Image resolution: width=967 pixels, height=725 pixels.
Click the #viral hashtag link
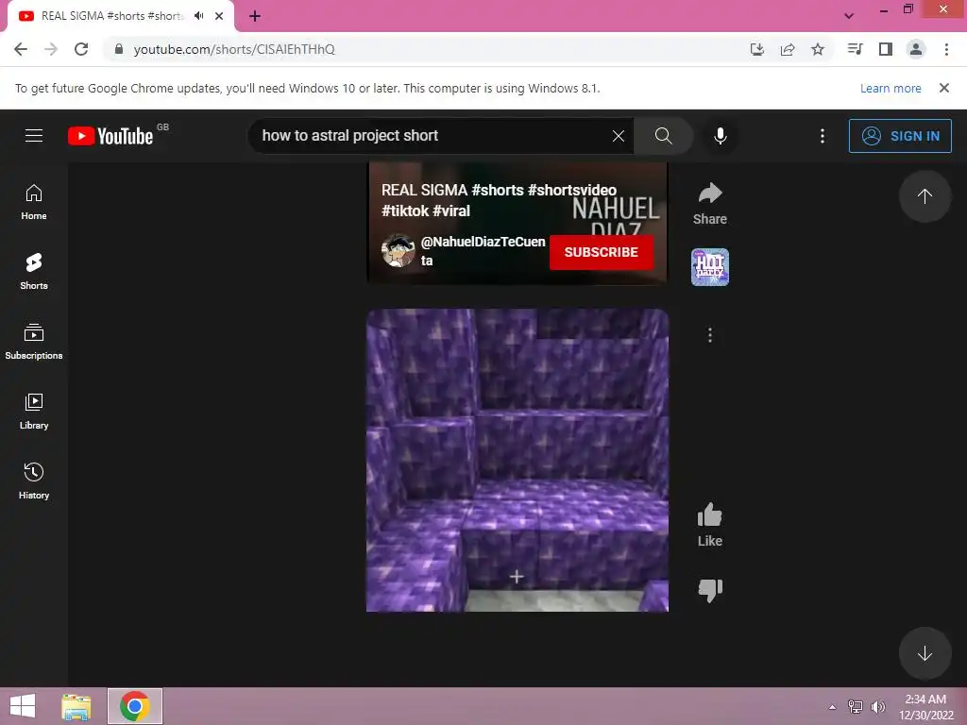coord(451,211)
